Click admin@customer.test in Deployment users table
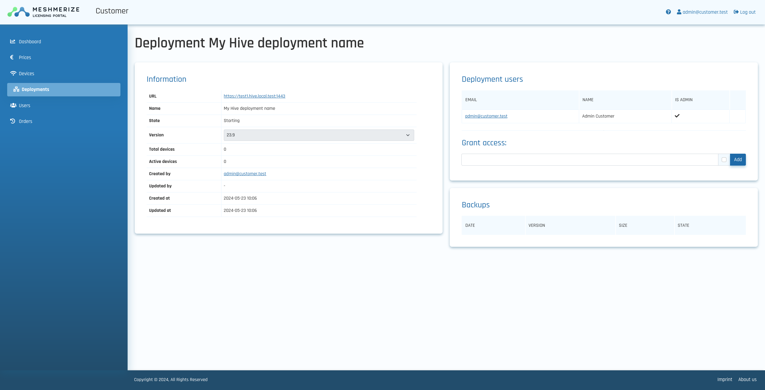This screenshot has width=765, height=390. tap(486, 116)
